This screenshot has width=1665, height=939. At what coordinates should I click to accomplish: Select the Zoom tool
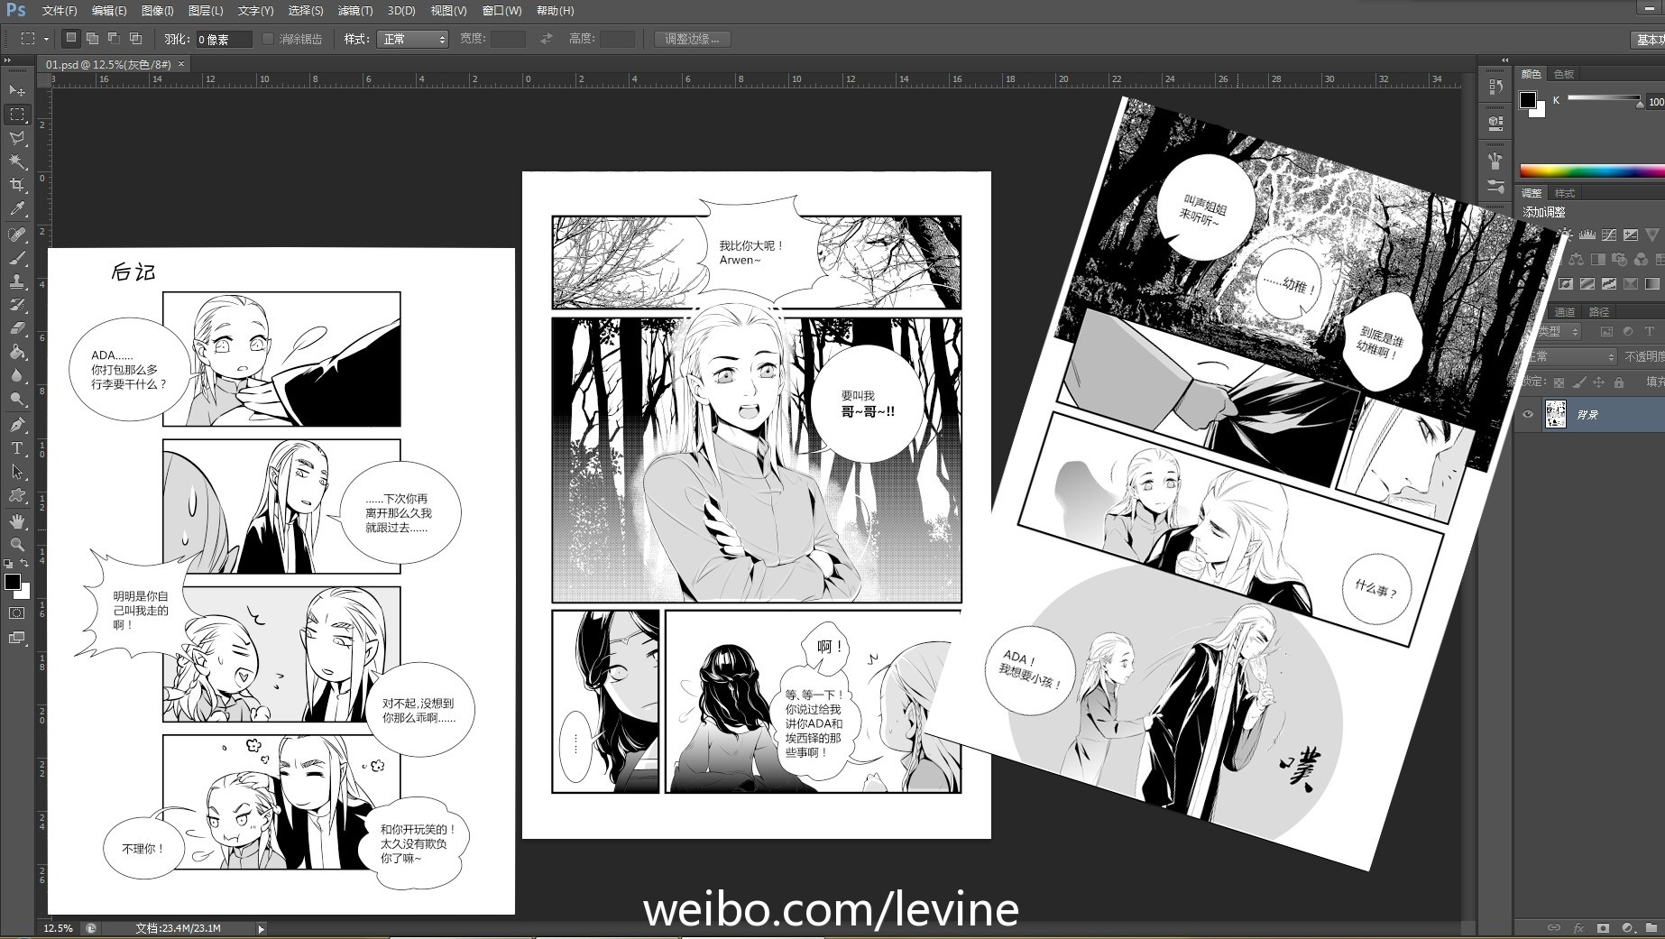point(17,545)
